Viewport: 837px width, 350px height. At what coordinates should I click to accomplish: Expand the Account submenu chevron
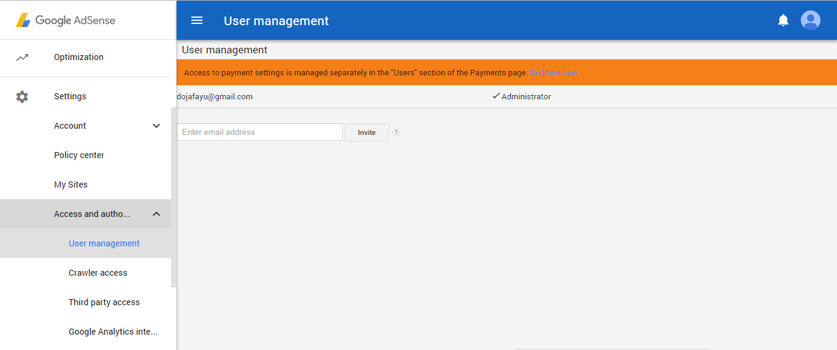(156, 126)
